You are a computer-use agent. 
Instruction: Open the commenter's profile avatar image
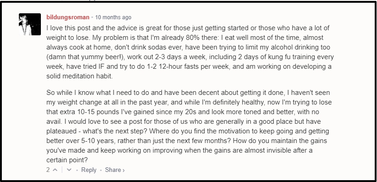pos(30,24)
